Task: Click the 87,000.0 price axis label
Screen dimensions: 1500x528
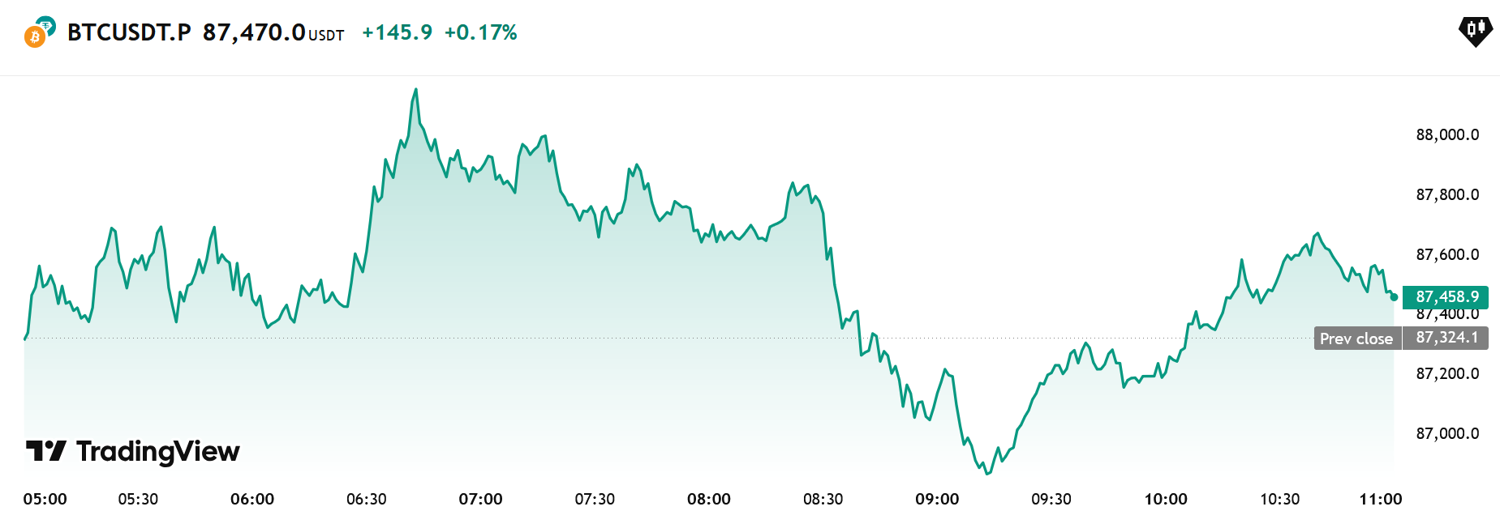Action: click(1447, 433)
